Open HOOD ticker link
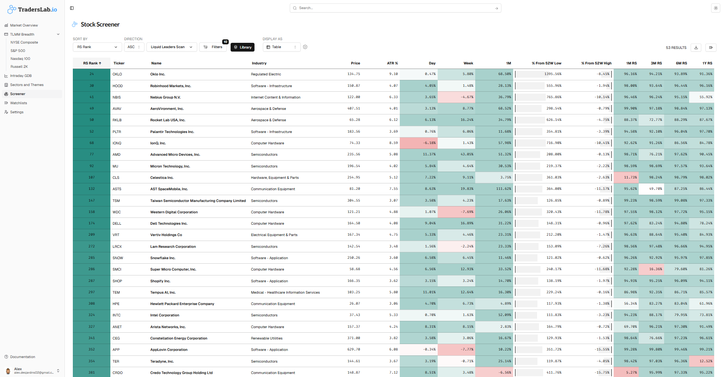 click(x=118, y=86)
